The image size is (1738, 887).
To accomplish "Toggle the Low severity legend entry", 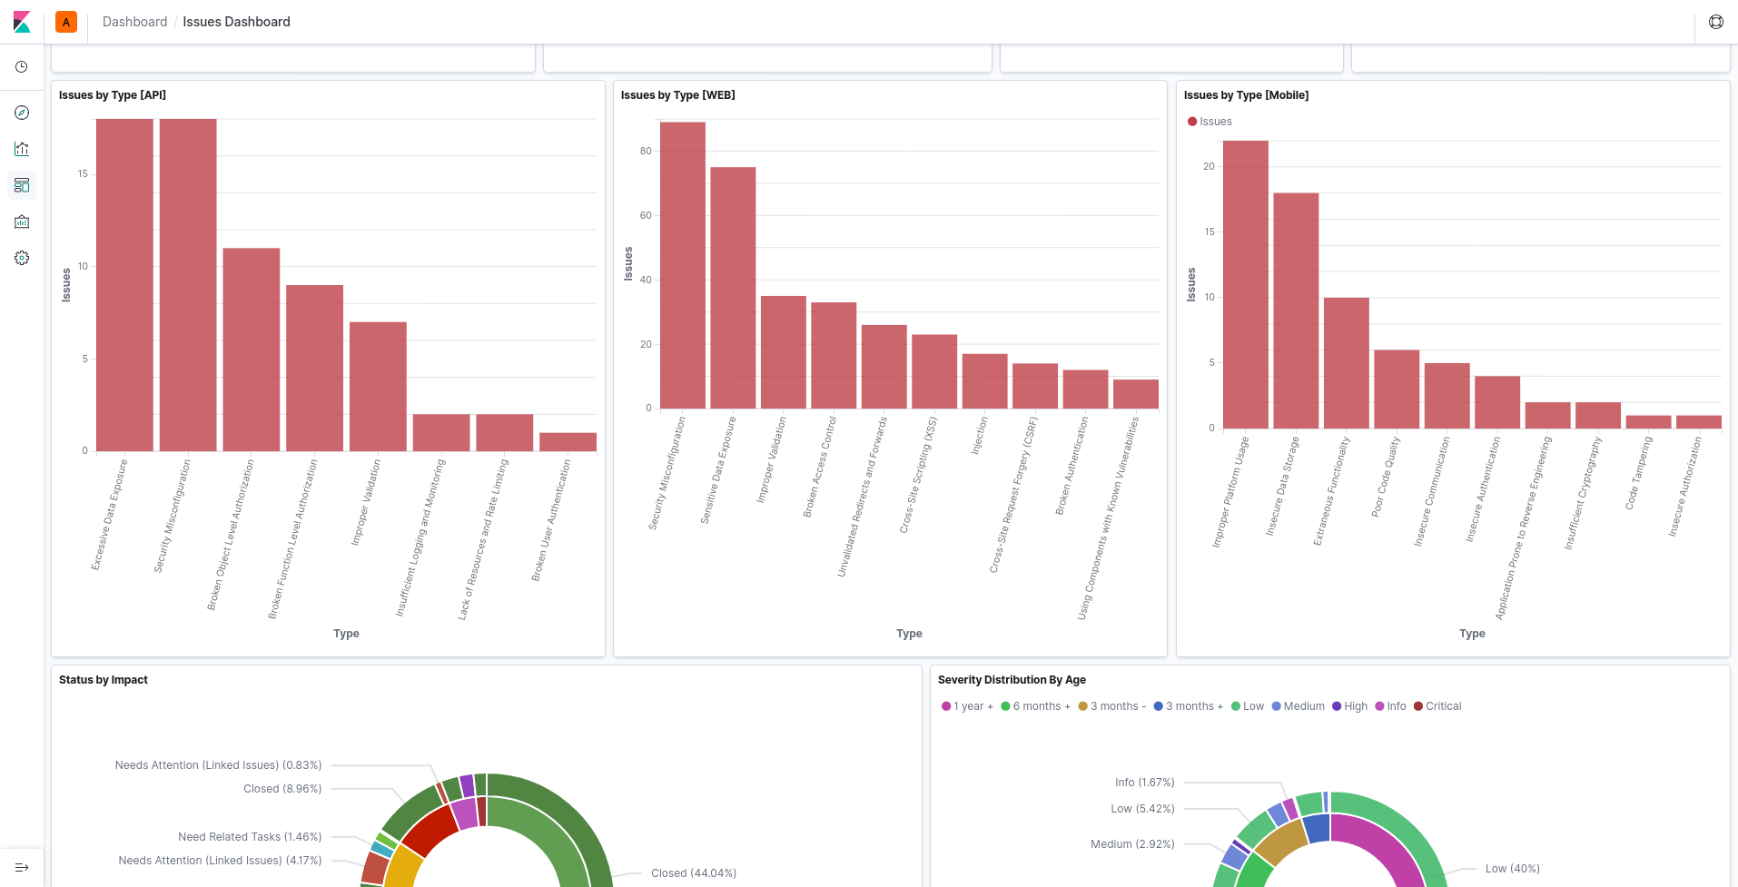I will [1248, 706].
